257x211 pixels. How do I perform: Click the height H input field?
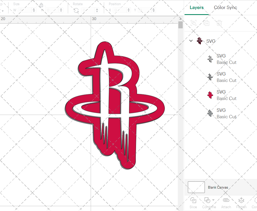point(52,10)
